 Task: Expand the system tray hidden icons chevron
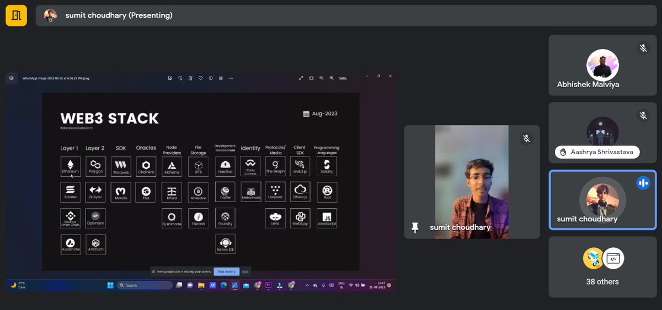(x=307, y=285)
